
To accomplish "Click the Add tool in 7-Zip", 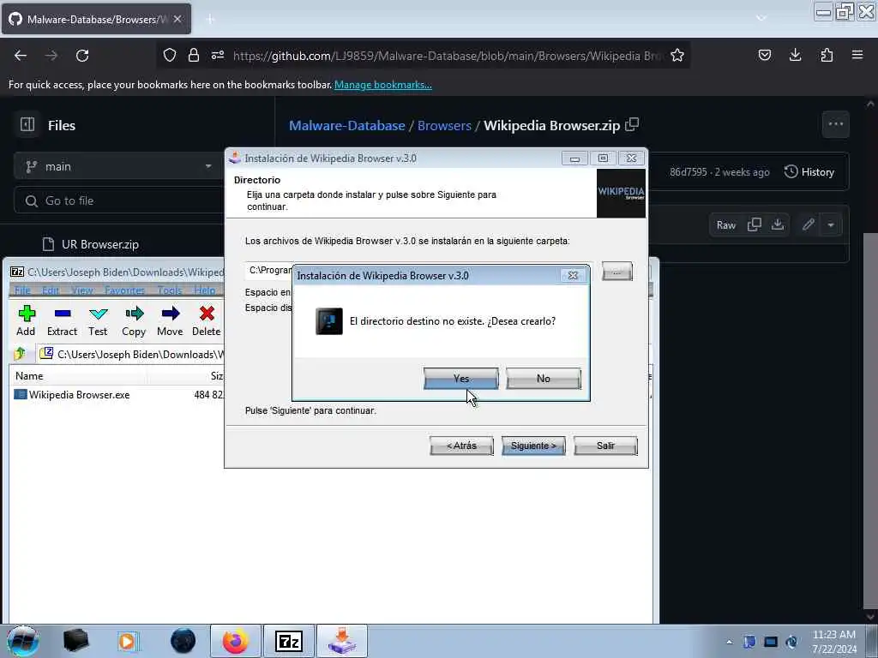I will coord(26,321).
